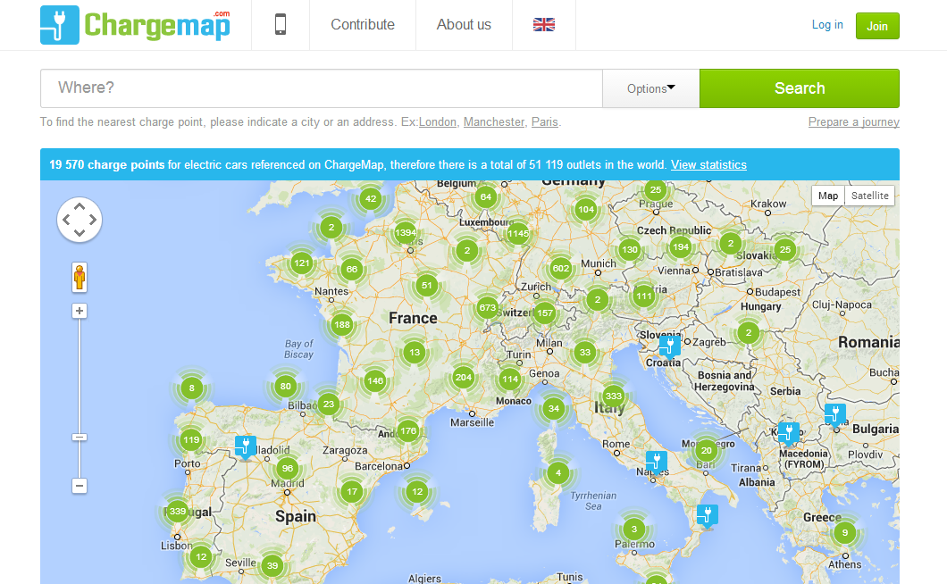The width and height of the screenshot is (947, 584).
Task: Focus the Where? search input field
Action: pos(322,88)
